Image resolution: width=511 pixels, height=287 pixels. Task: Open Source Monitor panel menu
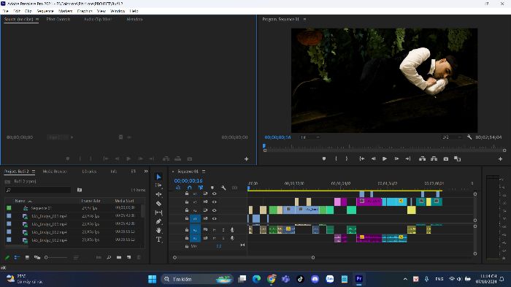tap(37, 20)
